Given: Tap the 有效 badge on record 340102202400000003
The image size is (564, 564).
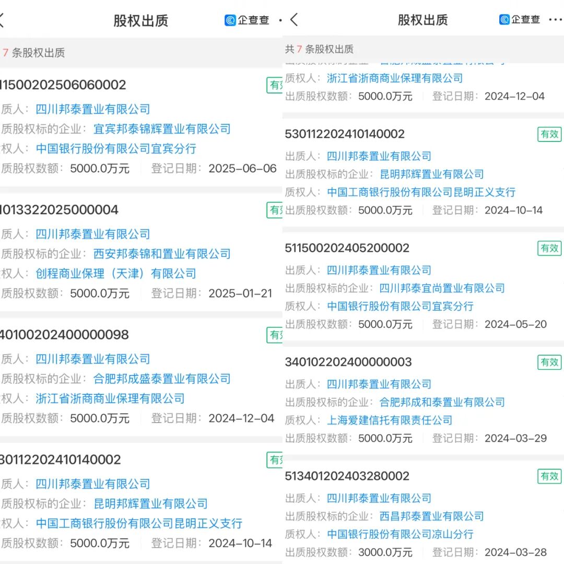Looking at the screenshot, I should [549, 362].
